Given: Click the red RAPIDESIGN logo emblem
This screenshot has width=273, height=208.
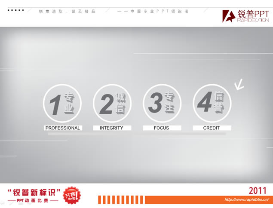Looking at the screenshot, I should [228, 16].
